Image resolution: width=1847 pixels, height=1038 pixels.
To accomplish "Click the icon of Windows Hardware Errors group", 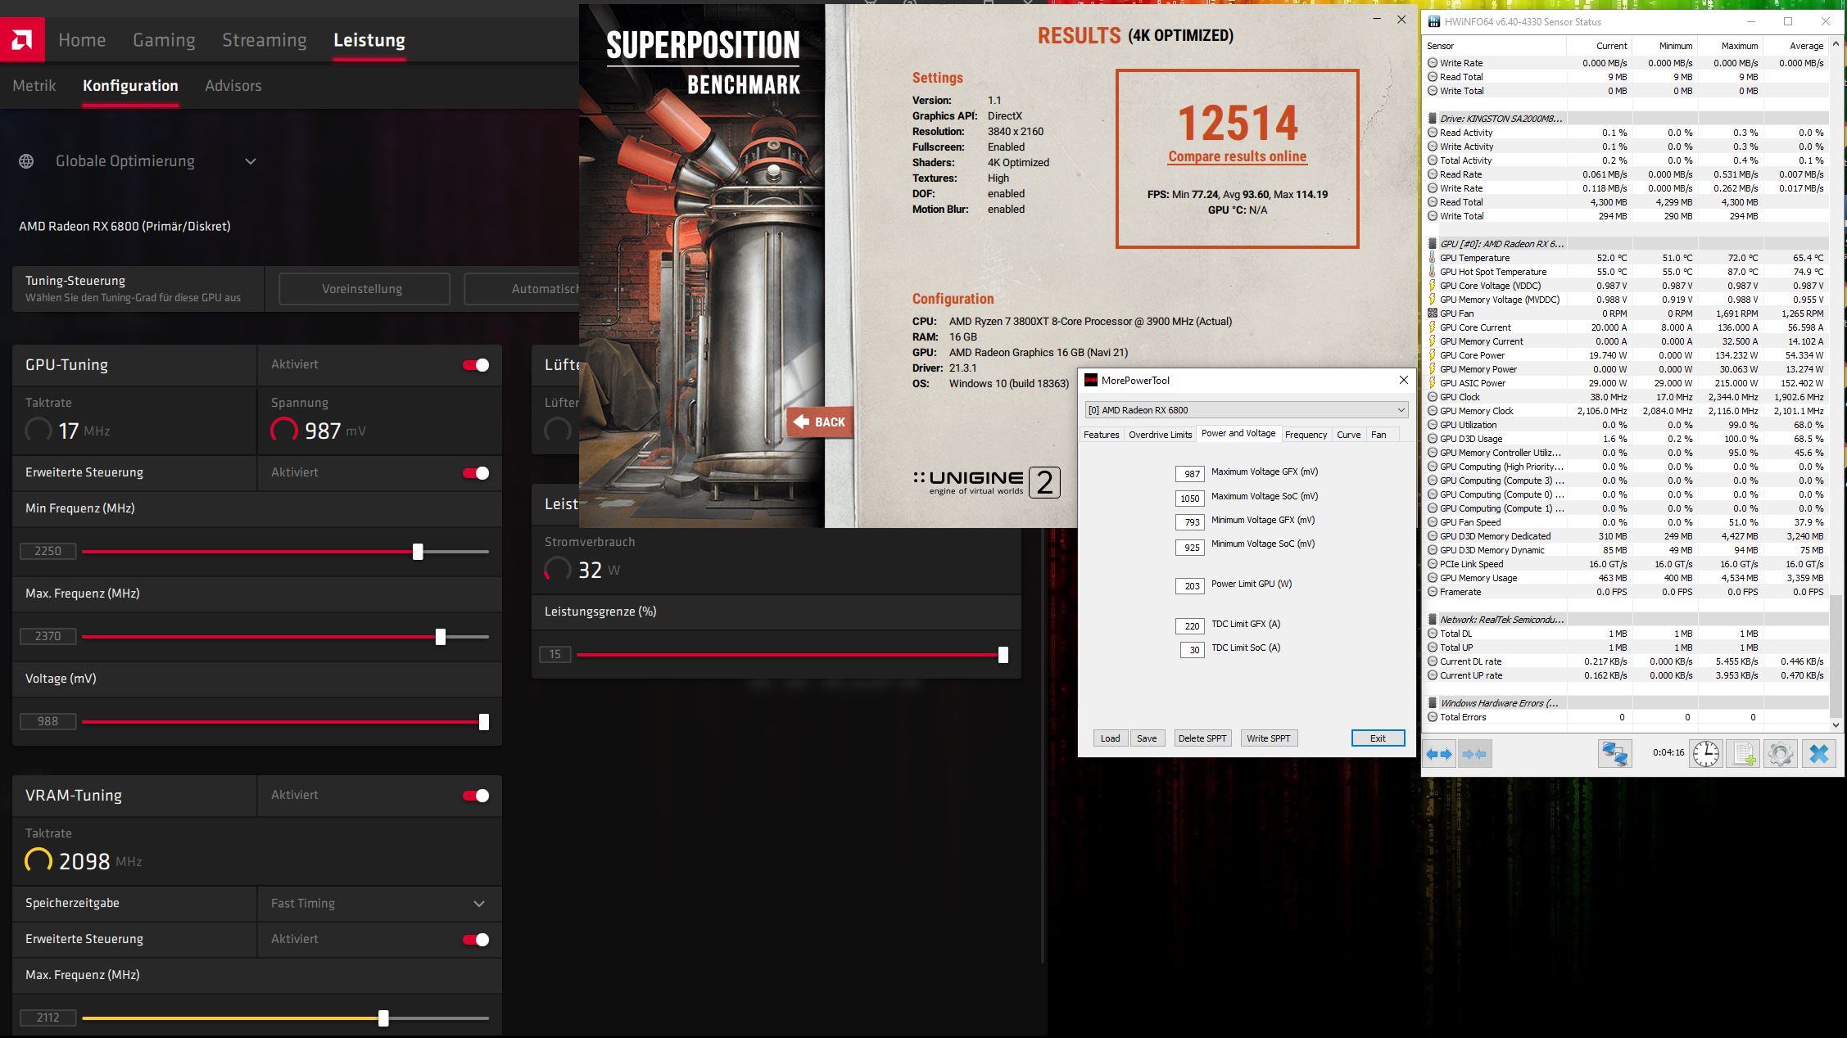I will click(1433, 703).
